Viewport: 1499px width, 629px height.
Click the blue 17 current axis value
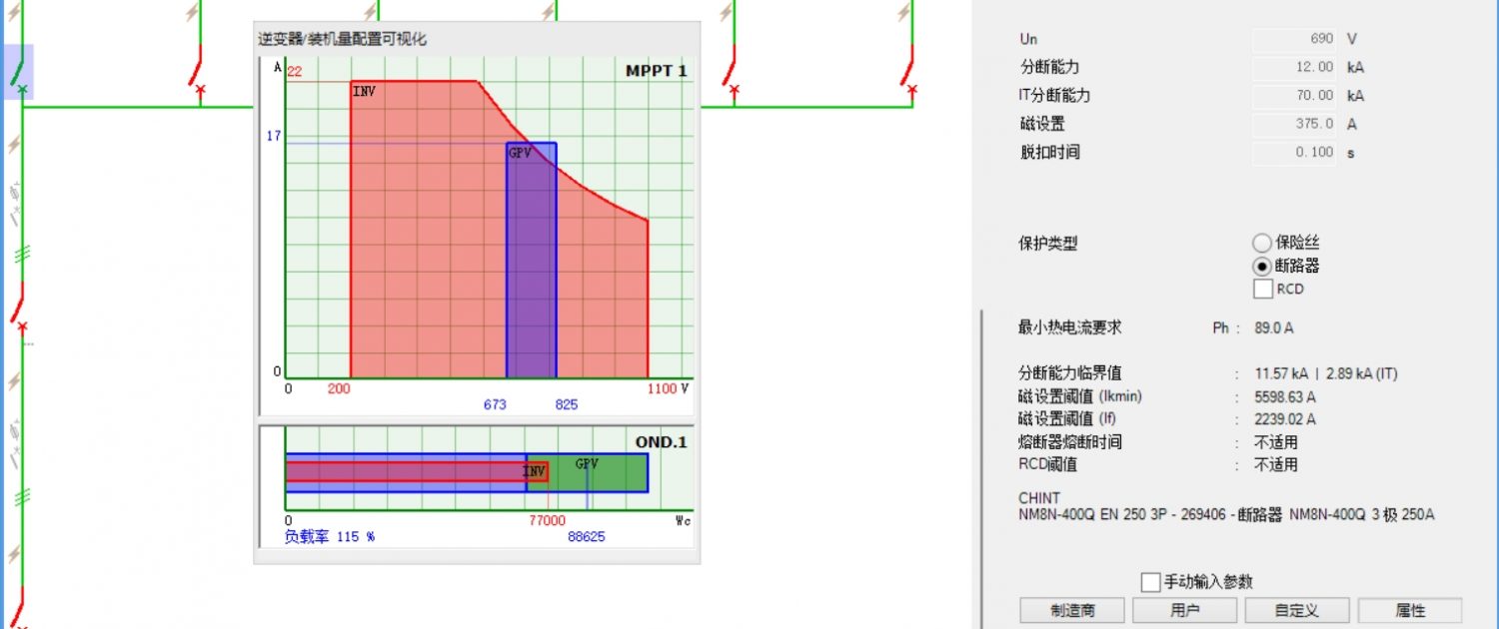click(x=274, y=136)
